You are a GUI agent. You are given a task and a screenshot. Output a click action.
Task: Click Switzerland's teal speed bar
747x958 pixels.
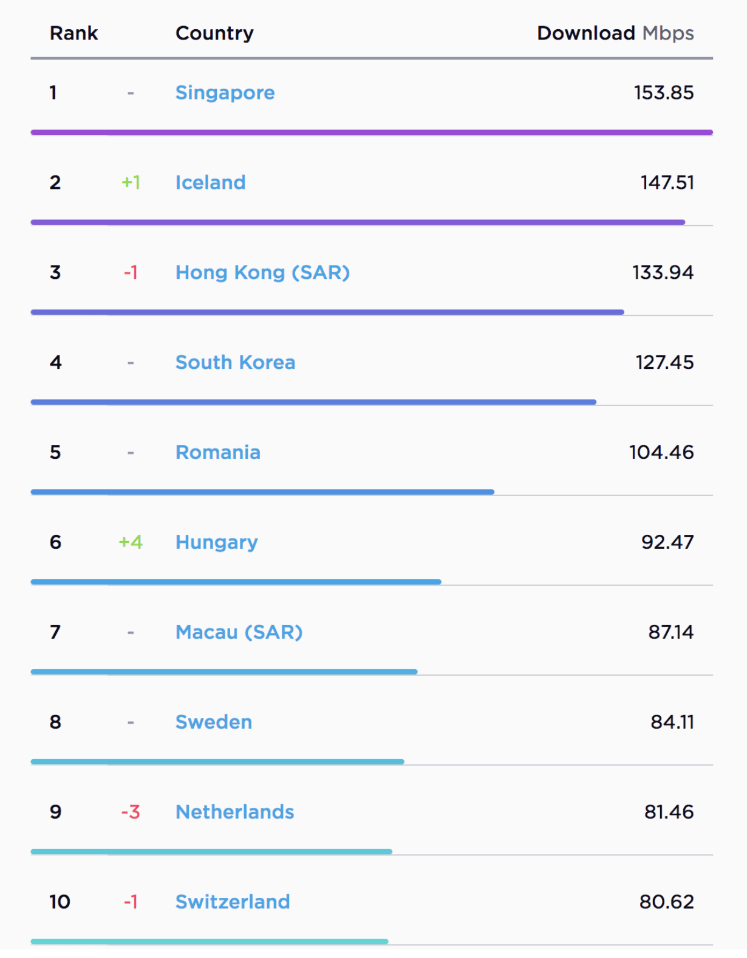pos(210,942)
